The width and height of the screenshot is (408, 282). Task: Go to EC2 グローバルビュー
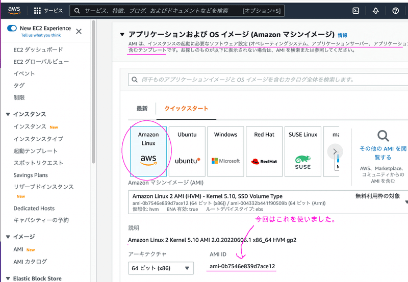pos(41,62)
